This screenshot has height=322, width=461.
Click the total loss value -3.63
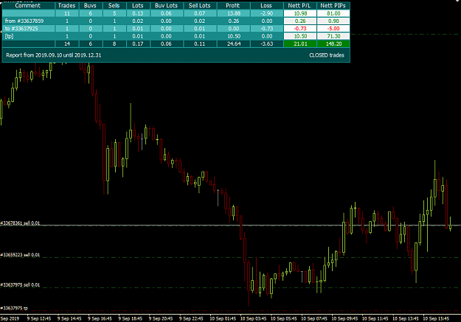click(267, 43)
